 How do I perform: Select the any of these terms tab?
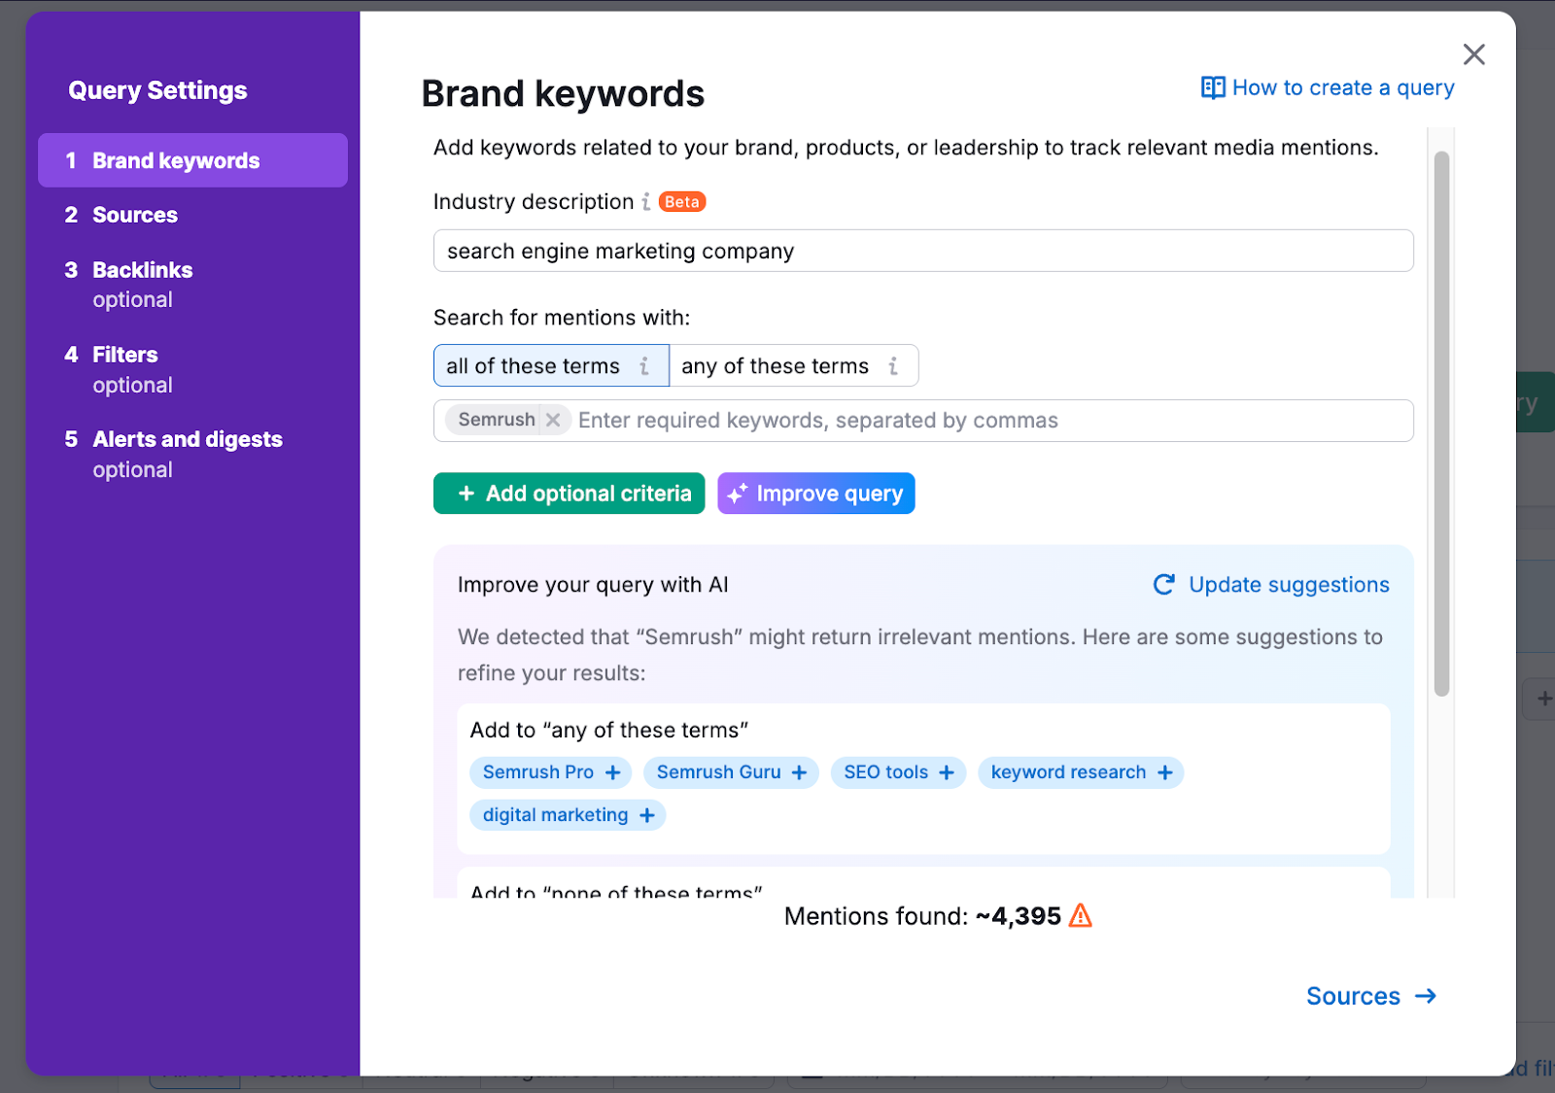(x=794, y=365)
